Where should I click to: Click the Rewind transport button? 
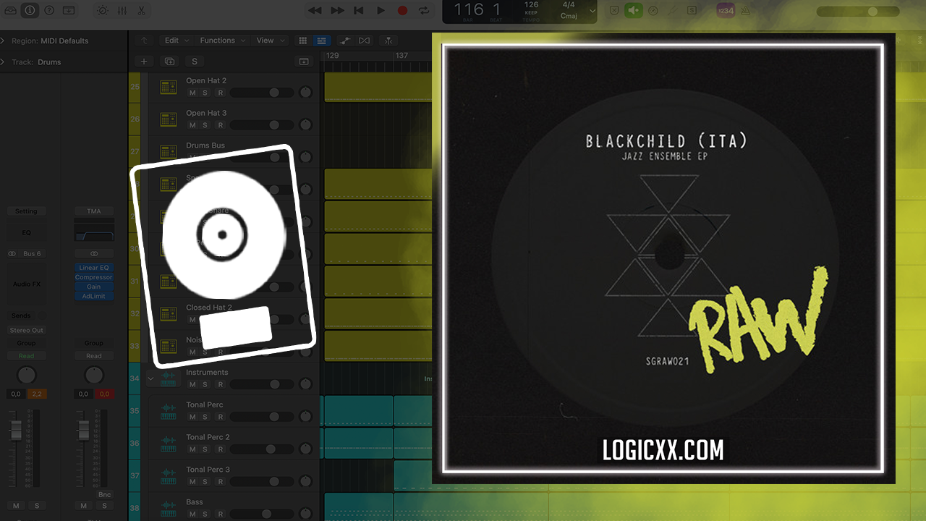tap(315, 10)
